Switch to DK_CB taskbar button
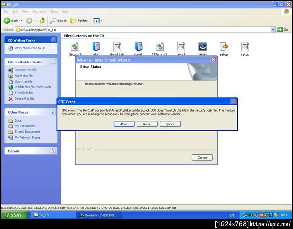This screenshot has width=293, height=229. point(53,215)
